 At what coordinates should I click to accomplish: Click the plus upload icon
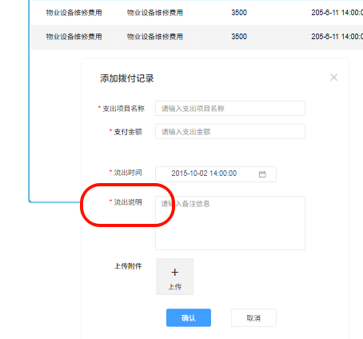[175, 273]
